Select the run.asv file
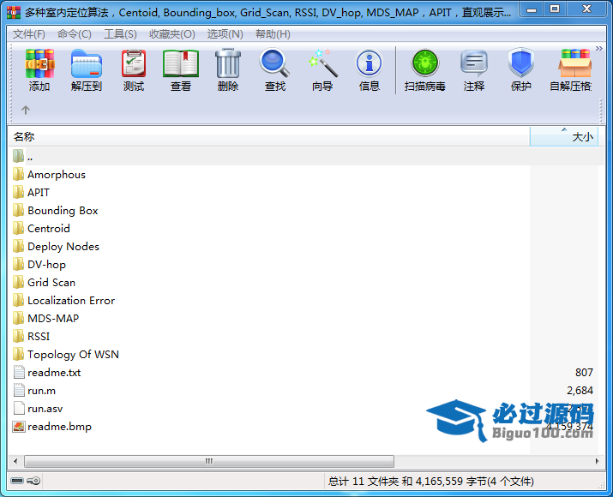The height and width of the screenshot is (497, 613). pos(38,408)
